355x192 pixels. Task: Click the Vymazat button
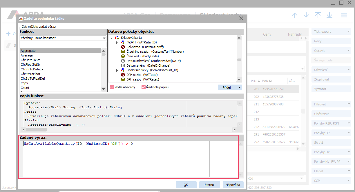(331, 89)
